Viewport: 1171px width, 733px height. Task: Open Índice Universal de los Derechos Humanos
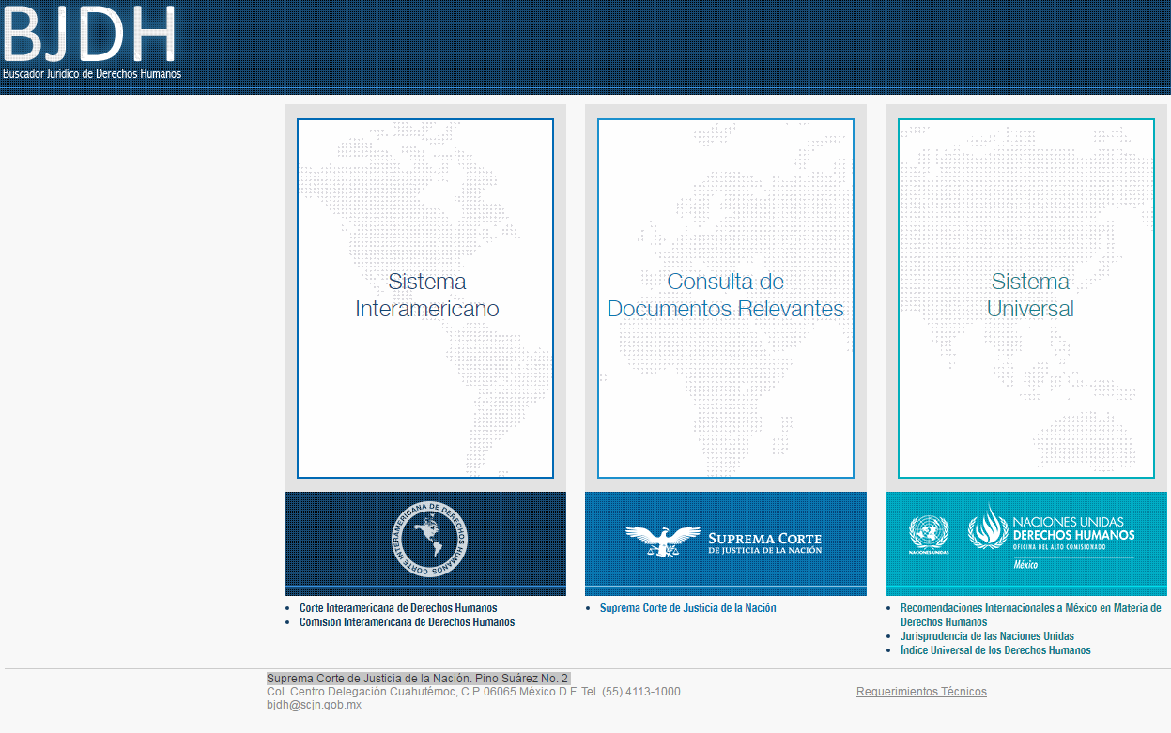995,650
